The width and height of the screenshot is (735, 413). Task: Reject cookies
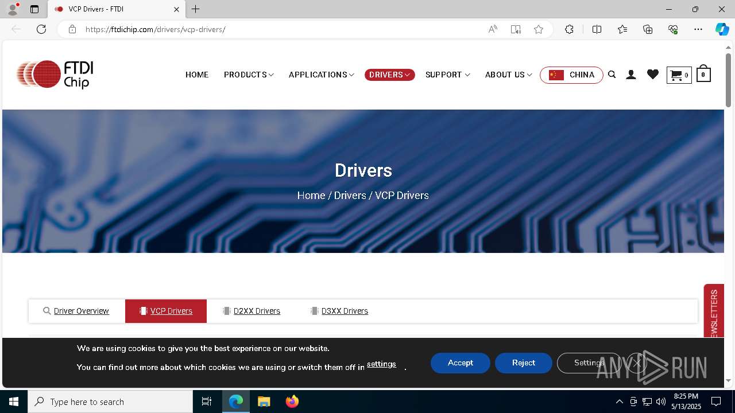tap(524, 363)
